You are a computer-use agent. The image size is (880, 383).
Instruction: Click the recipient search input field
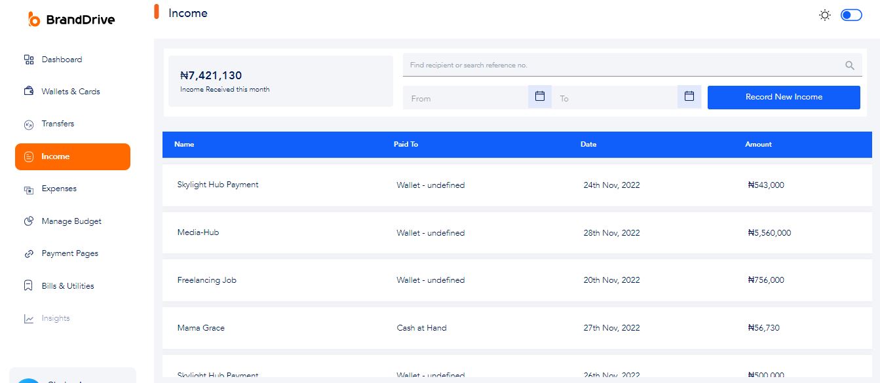[x=632, y=65]
